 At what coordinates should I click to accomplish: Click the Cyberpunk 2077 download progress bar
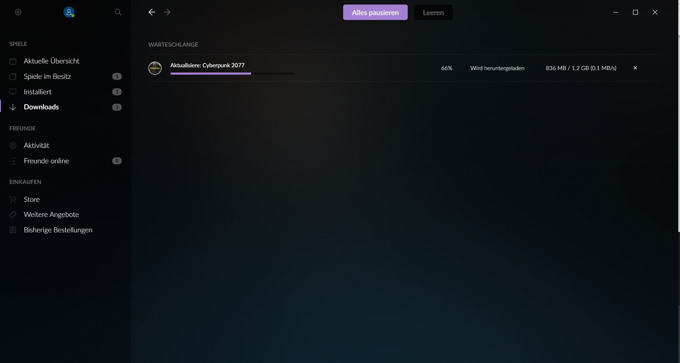coord(232,74)
